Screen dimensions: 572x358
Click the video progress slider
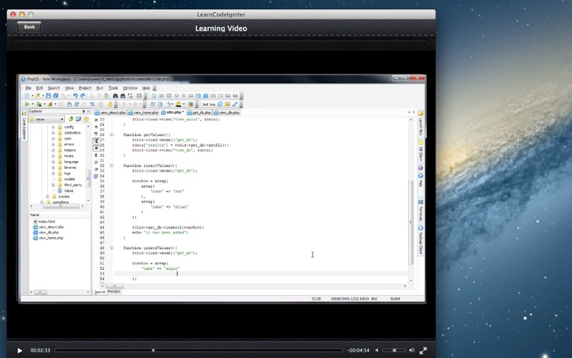pos(199,350)
